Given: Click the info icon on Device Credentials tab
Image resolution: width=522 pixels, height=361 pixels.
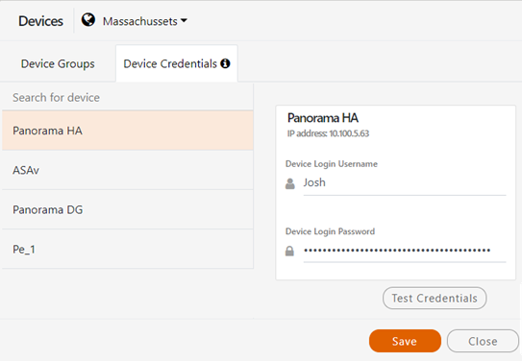Looking at the screenshot, I should [x=225, y=63].
